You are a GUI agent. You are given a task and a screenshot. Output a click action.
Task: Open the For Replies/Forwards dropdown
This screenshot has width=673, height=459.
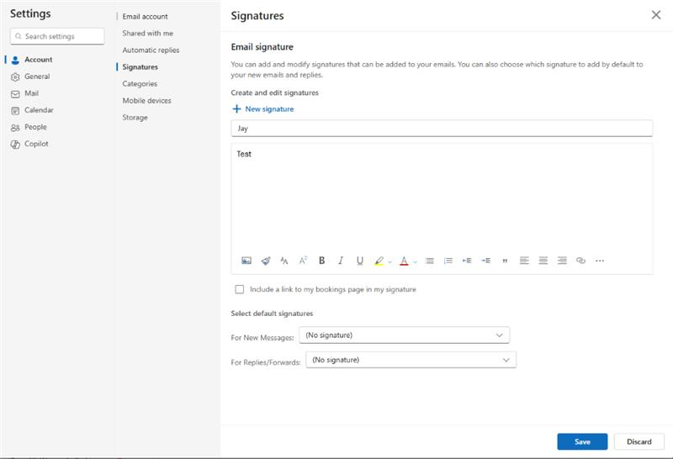click(411, 360)
